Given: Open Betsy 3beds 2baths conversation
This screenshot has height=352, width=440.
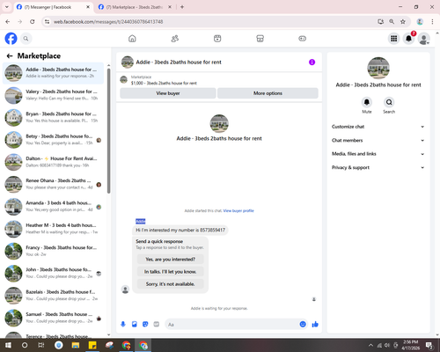Looking at the screenshot, I should [53, 140].
